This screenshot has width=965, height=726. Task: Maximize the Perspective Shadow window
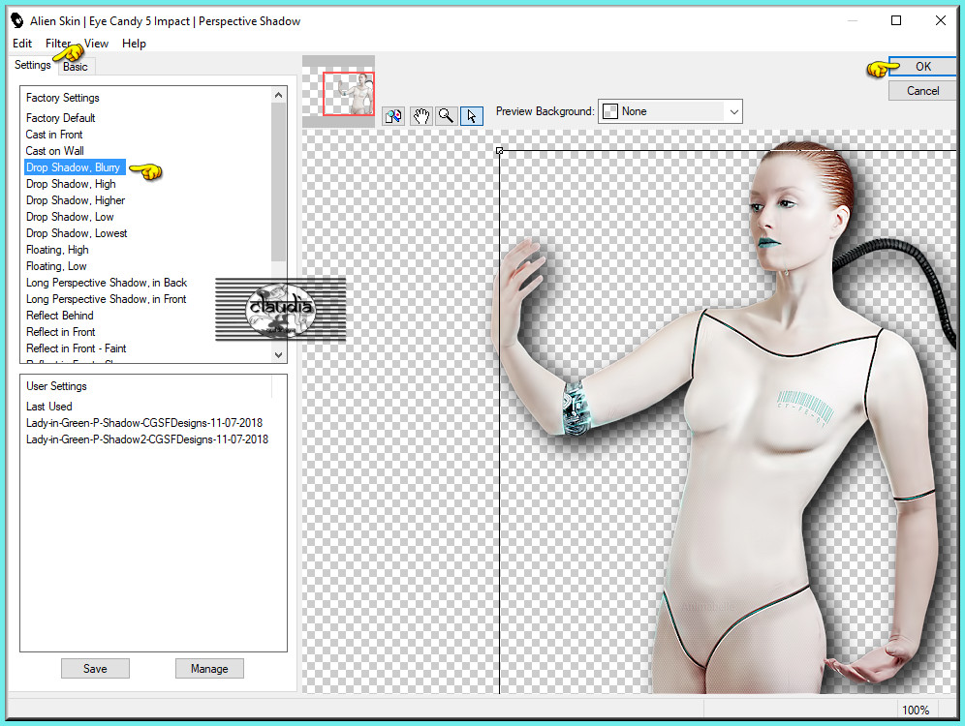pyautogui.click(x=896, y=20)
